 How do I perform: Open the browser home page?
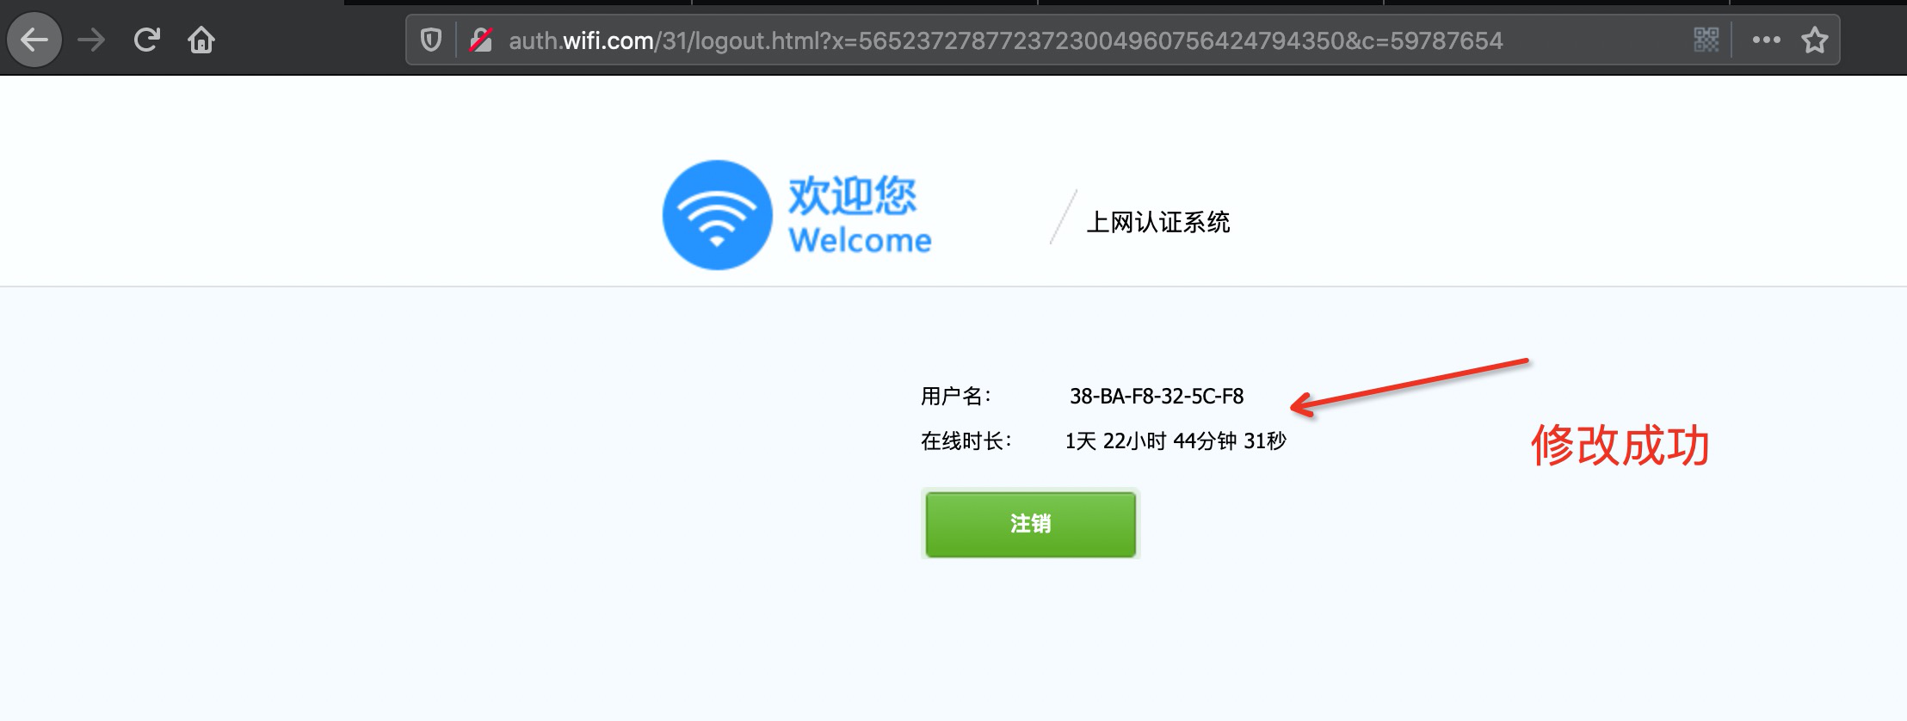pyautogui.click(x=201, y=40)
